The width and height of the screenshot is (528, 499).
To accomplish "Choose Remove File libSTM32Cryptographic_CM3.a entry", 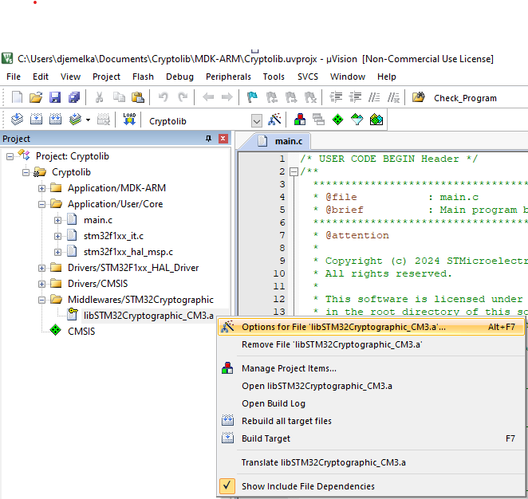I will (371, 344).
